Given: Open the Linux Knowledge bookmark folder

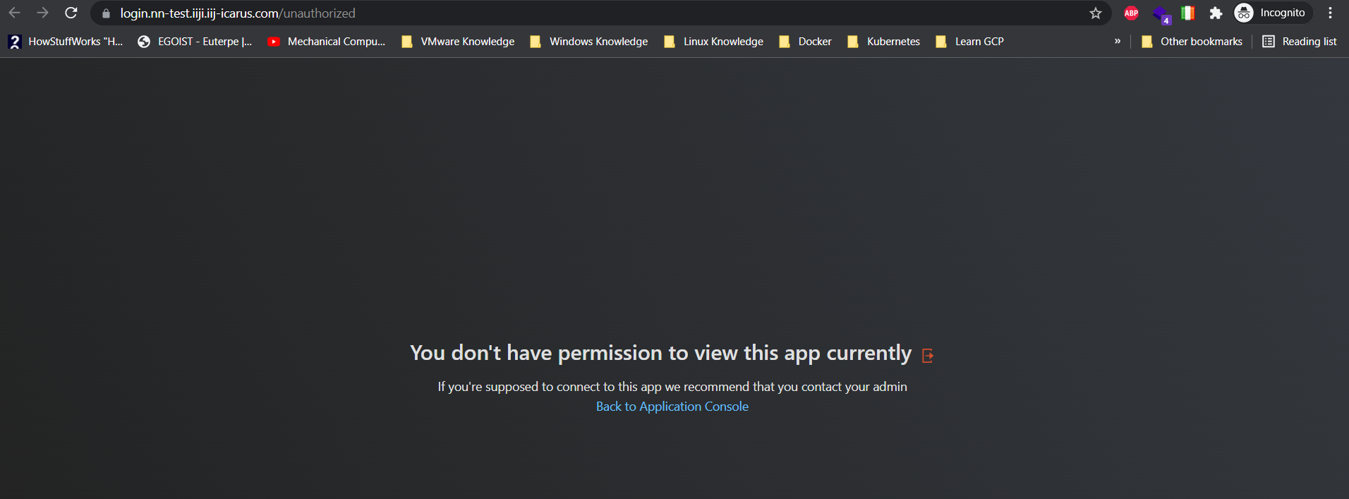Looking at the screenshot, I should click(714, 42).
